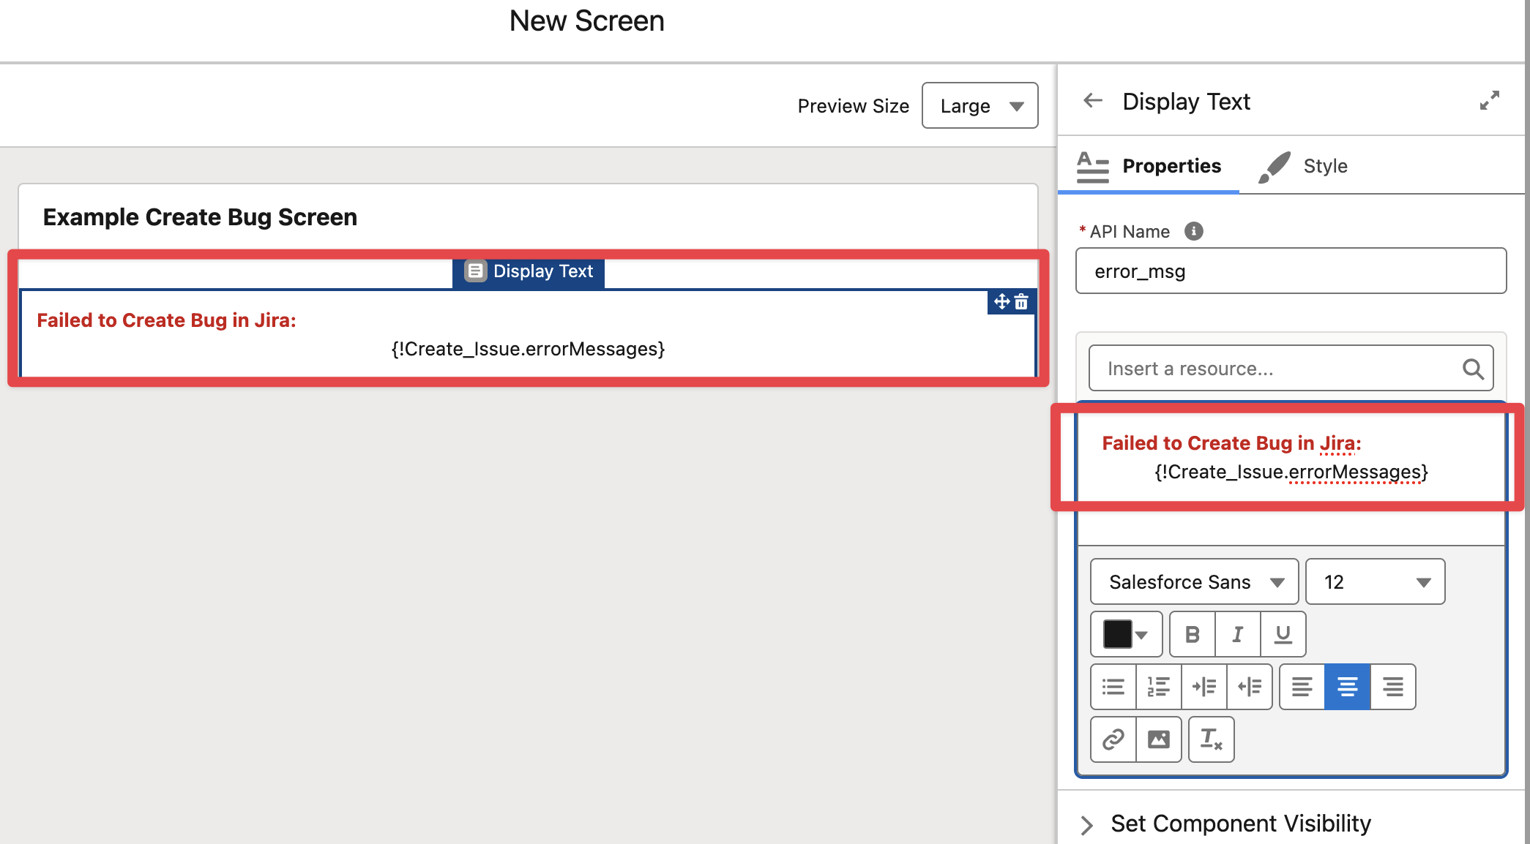Toggle underline formatting

click(x=1283, y=634)
